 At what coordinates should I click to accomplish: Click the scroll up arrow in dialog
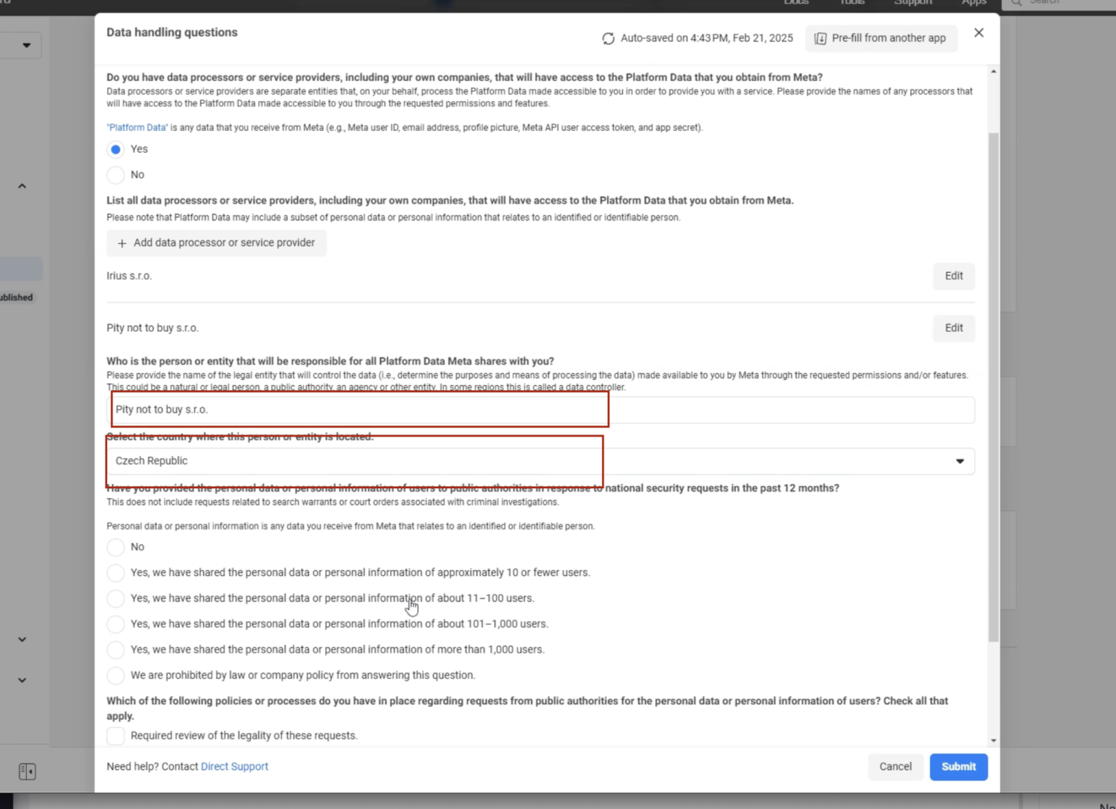[x=993, y=72]
